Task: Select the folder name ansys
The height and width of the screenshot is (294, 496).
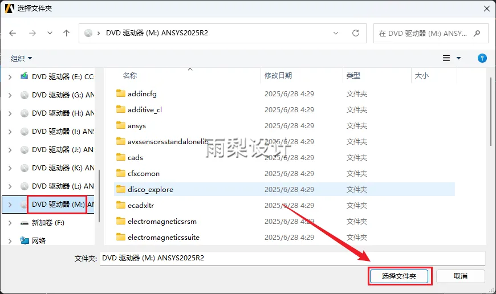Action: 137,126
